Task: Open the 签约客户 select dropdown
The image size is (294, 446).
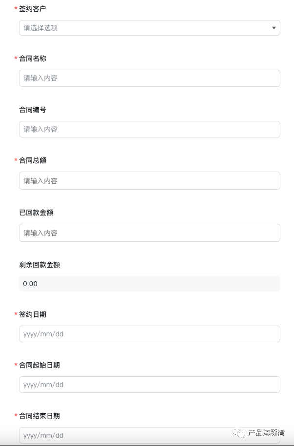Action: click(149, 28)
